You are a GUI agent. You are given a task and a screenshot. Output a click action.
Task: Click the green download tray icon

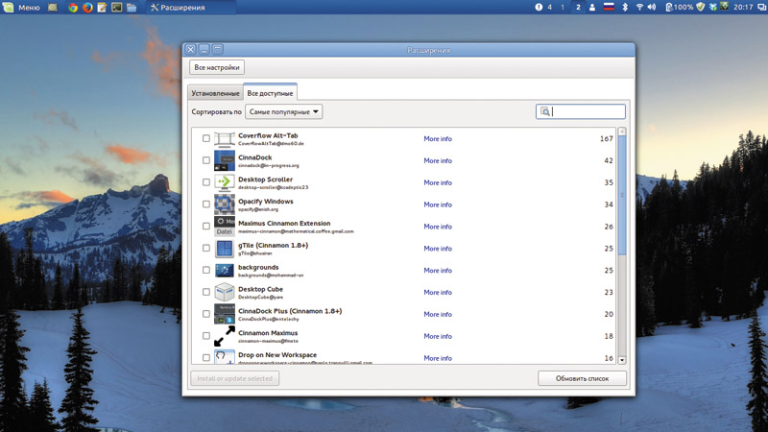[725, 7]
